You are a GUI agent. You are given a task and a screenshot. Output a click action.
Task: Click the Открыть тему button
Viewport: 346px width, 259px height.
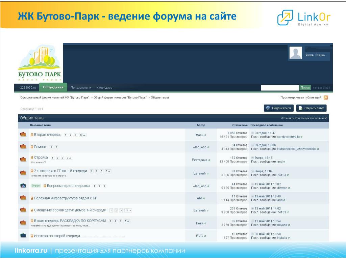311,108
